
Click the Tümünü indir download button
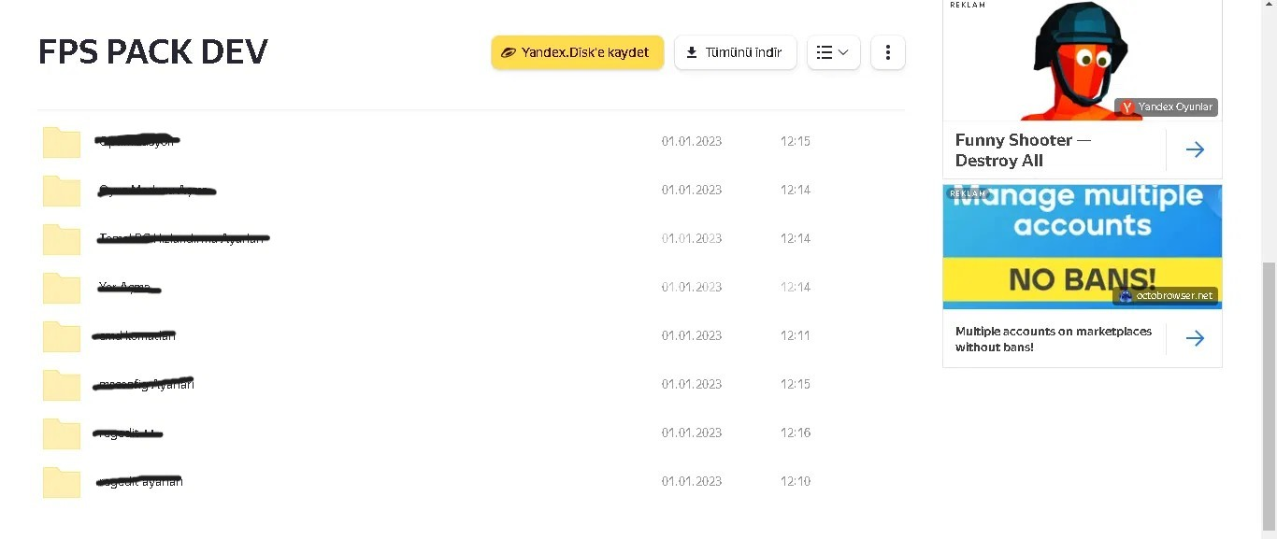[x=735, y=52]
